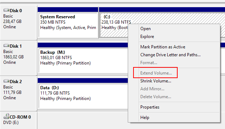Viewport: 225px width, 129px height.
Task: Open Help from the context menu
Action: pyautogui.click(x=145, y=118)
